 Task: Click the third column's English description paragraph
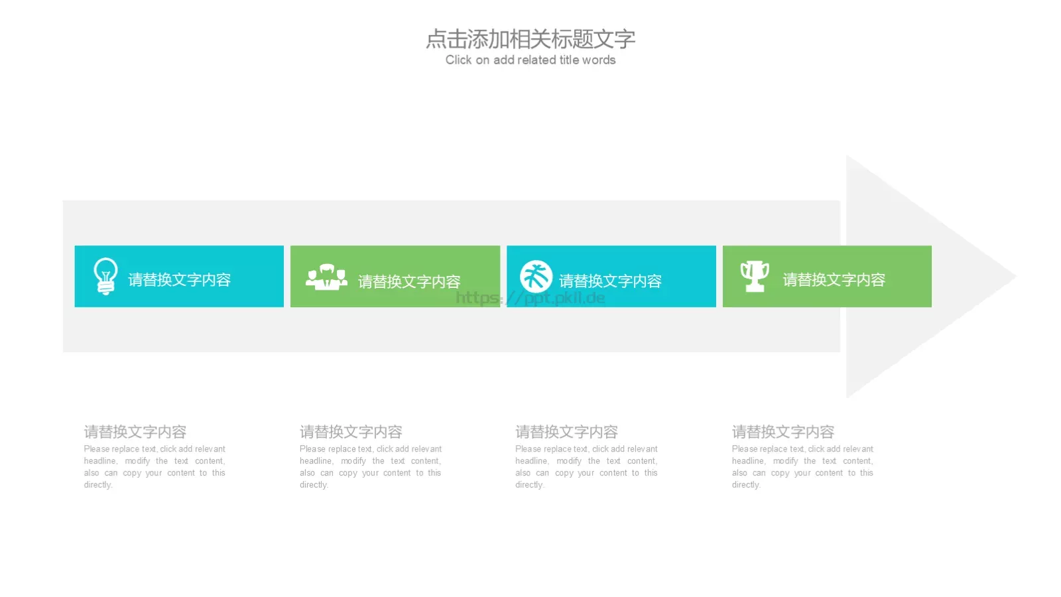(586, 466)
